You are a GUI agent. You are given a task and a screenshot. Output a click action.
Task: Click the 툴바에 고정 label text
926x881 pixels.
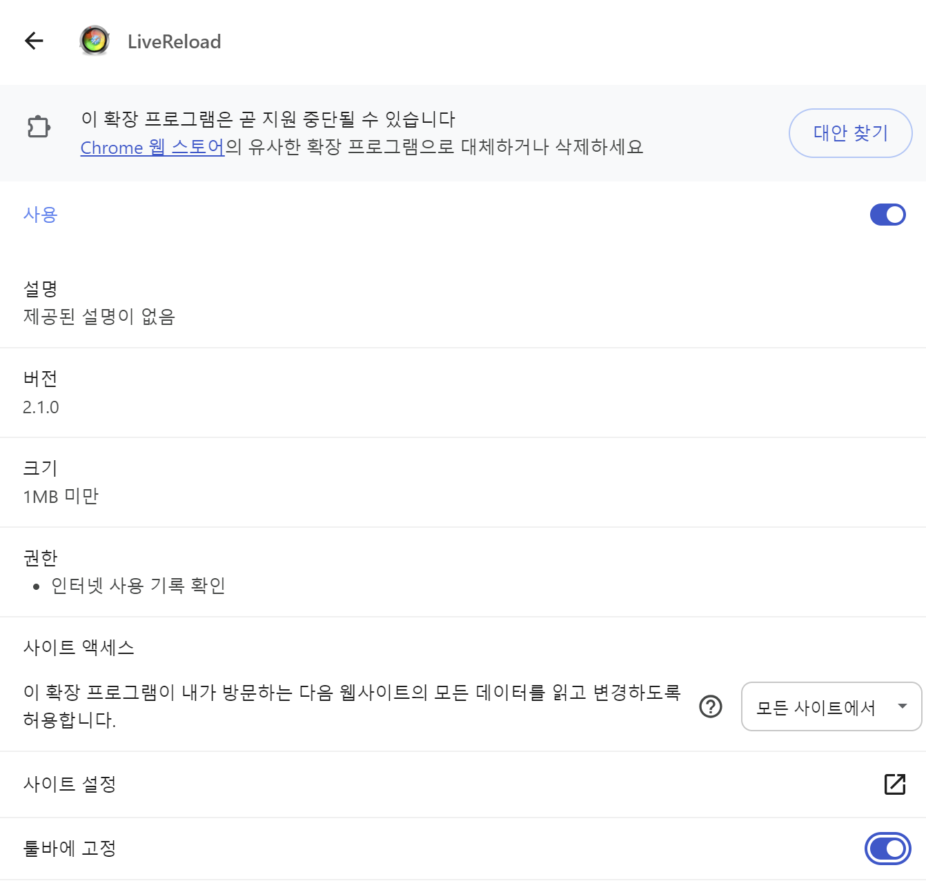70,849
